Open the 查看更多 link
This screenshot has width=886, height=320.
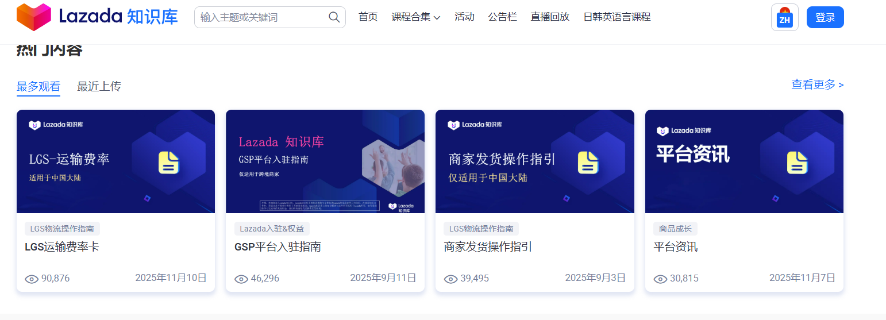tap(817, 85)
